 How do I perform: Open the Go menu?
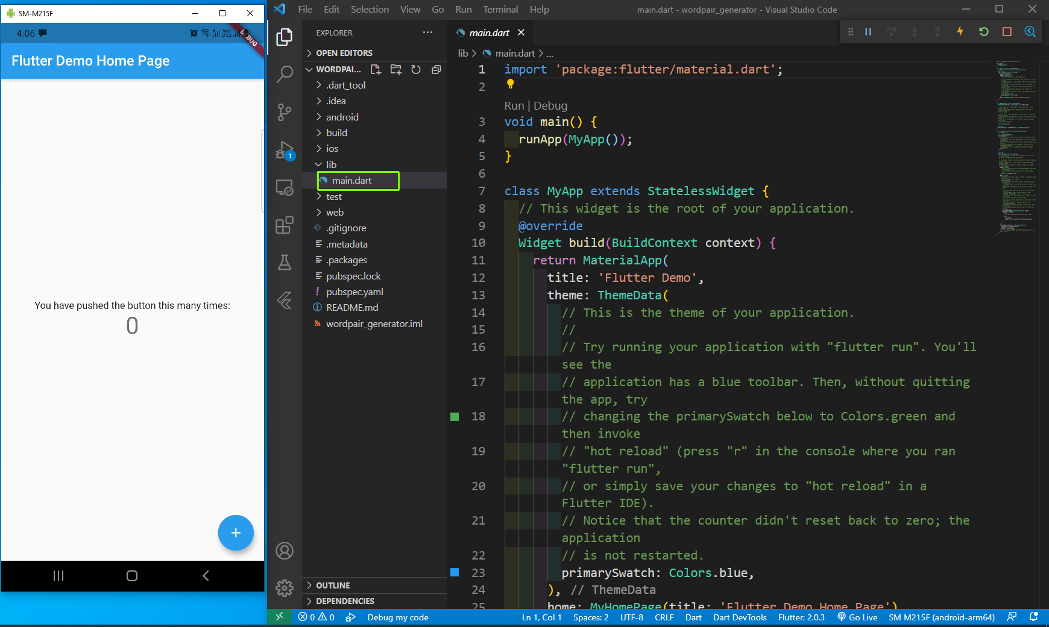coord(438,10)
